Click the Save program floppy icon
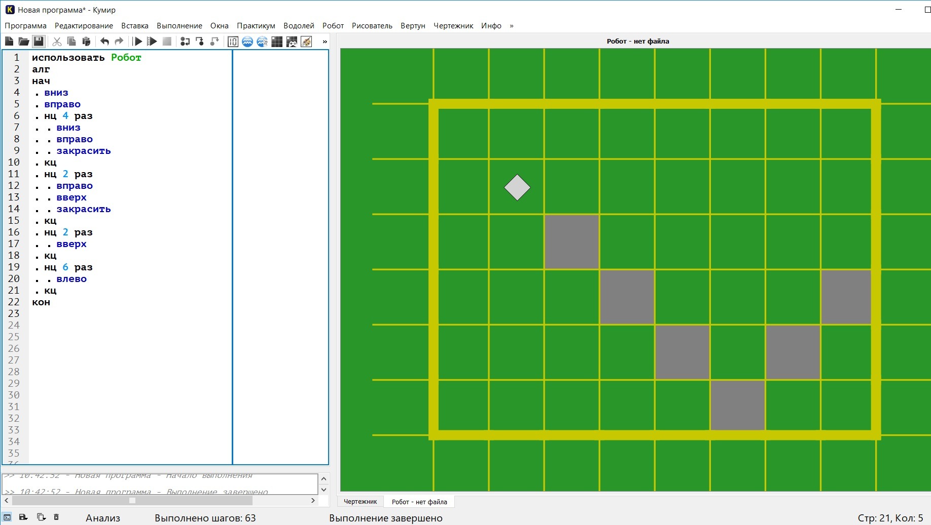 coord(39,42)
